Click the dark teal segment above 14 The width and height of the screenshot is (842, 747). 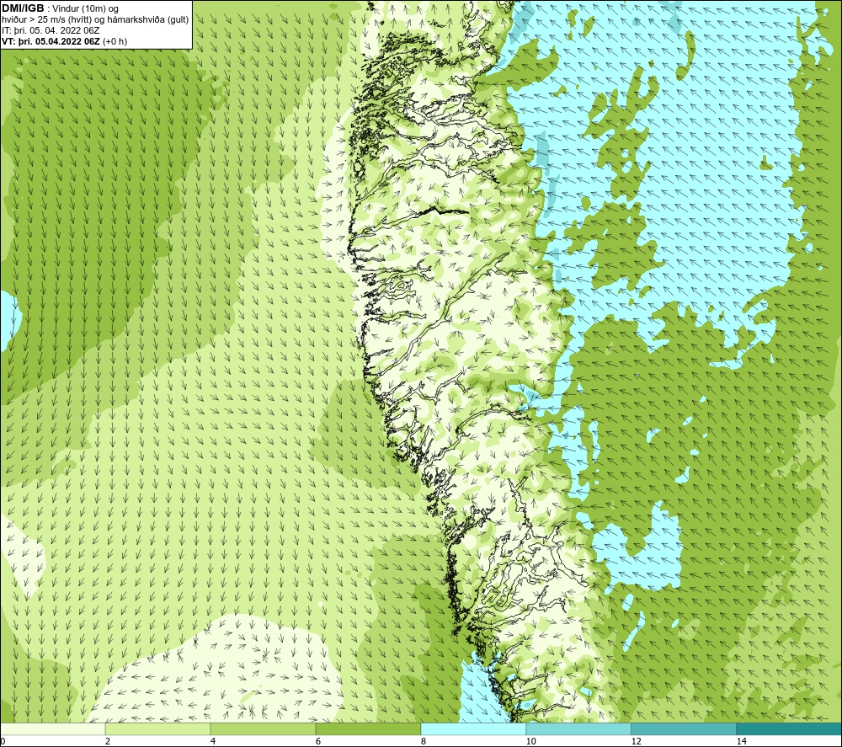coord(789,729)
